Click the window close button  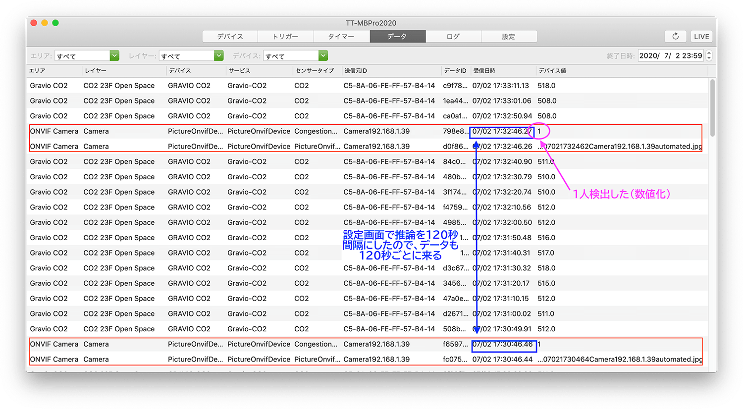coord(34,23)
